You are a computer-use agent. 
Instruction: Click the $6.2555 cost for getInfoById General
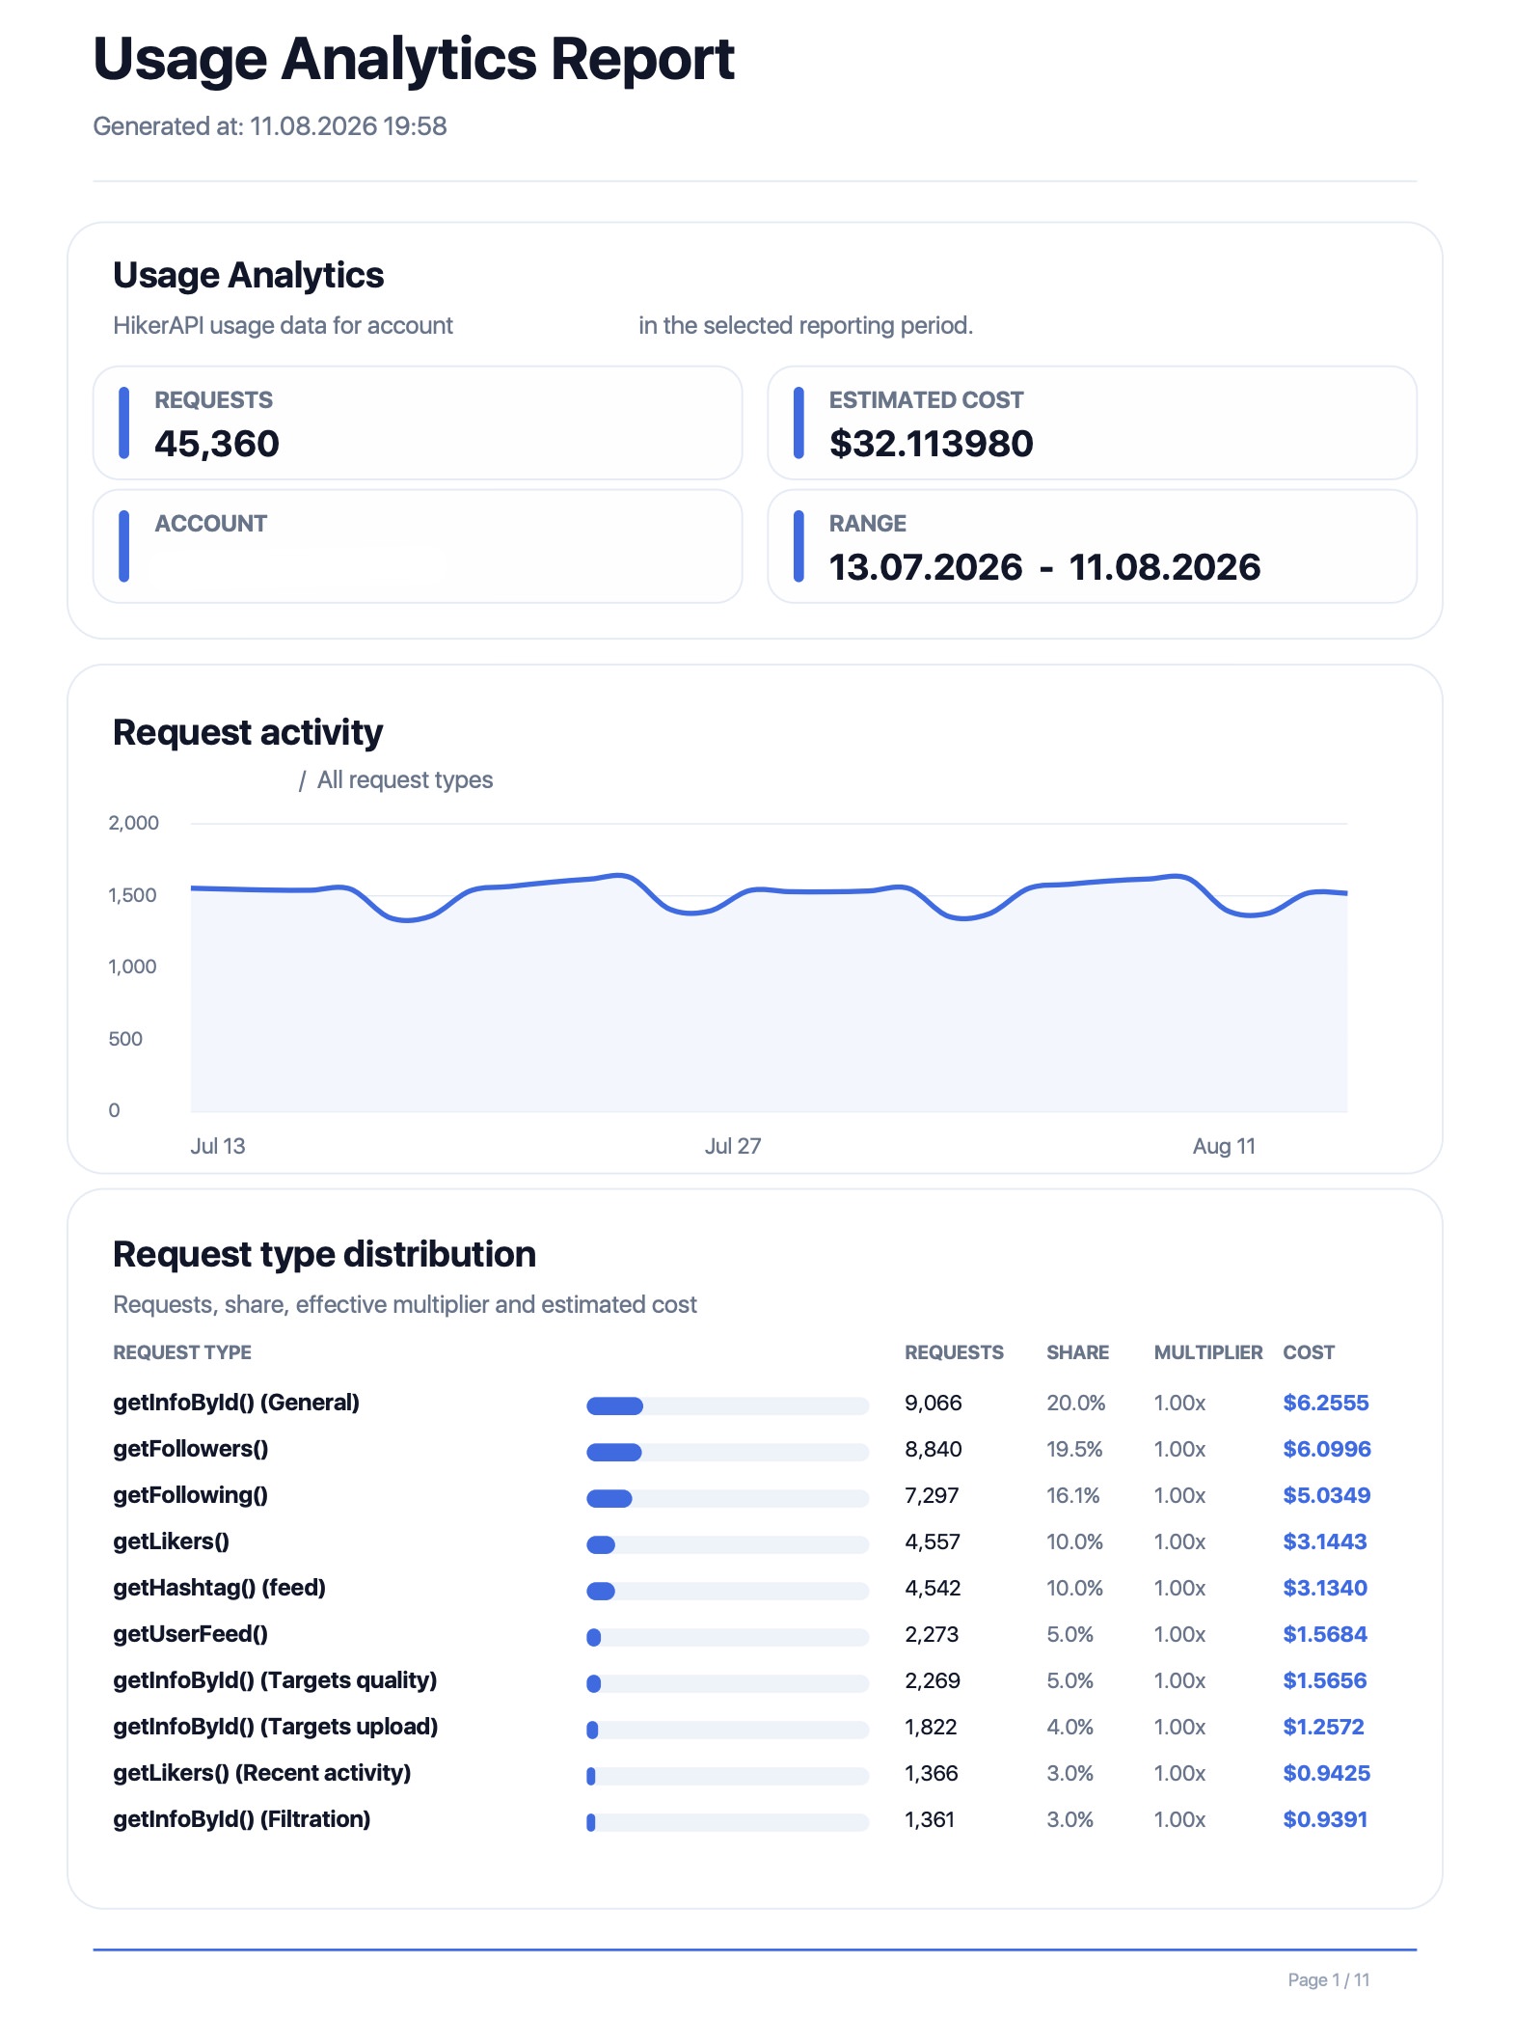pyautogui.click(x=1325, y=1403)
